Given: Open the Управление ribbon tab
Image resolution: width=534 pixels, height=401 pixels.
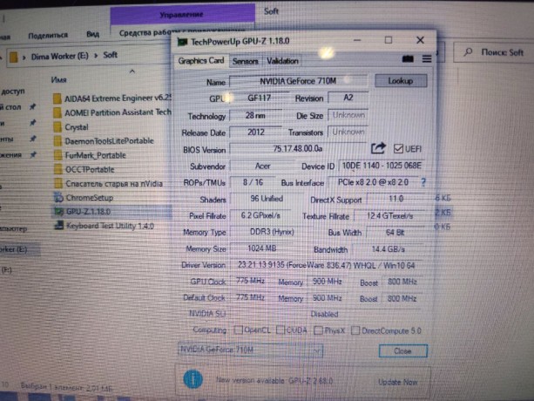Looking at the screenshot, I should pyautogui.click(x=182, y=15).
